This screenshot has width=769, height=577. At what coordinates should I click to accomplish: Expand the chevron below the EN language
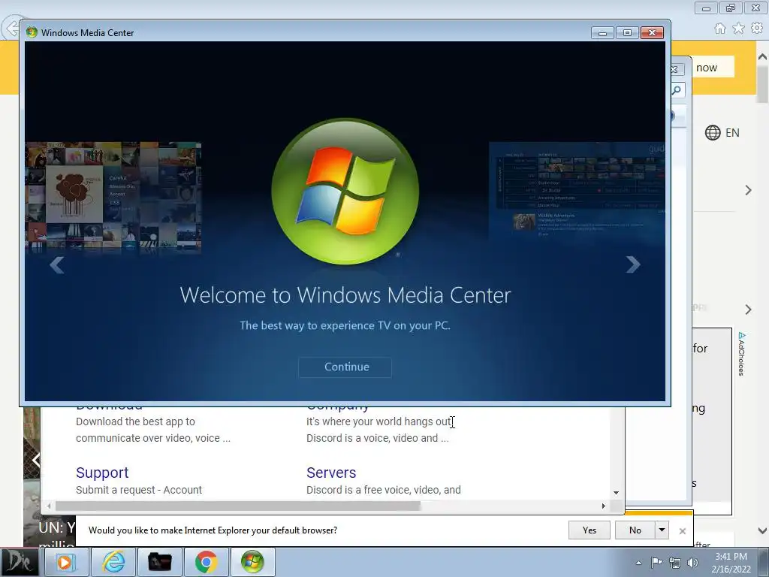click(x=748, y=190)
